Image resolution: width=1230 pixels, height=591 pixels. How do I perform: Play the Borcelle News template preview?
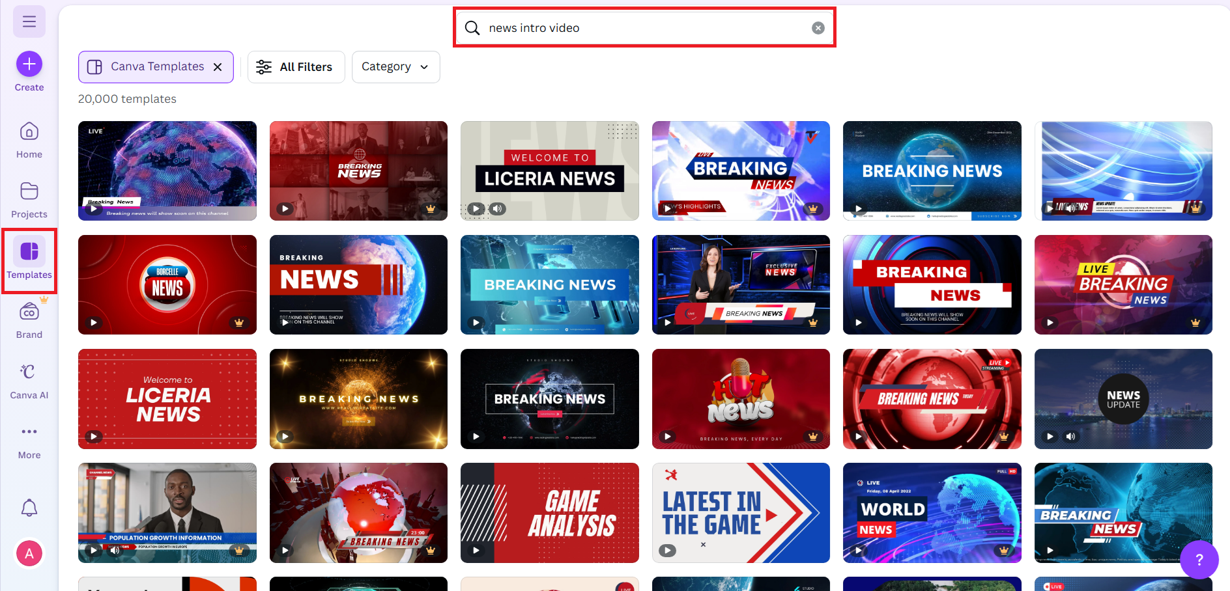tap(94, 323)
